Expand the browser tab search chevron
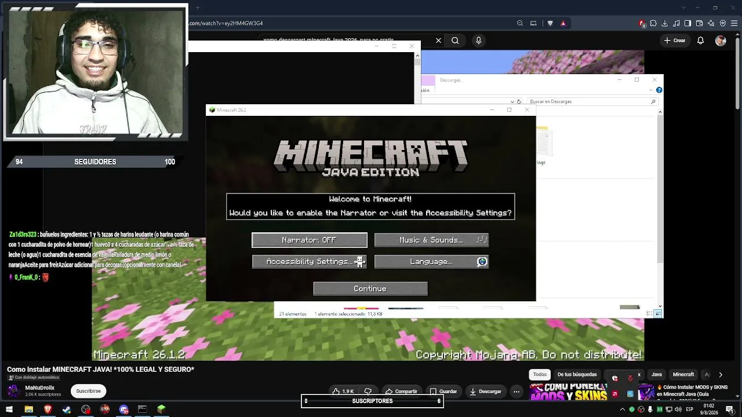Viewport: 742px width, 417px height. tap(683, 8)
